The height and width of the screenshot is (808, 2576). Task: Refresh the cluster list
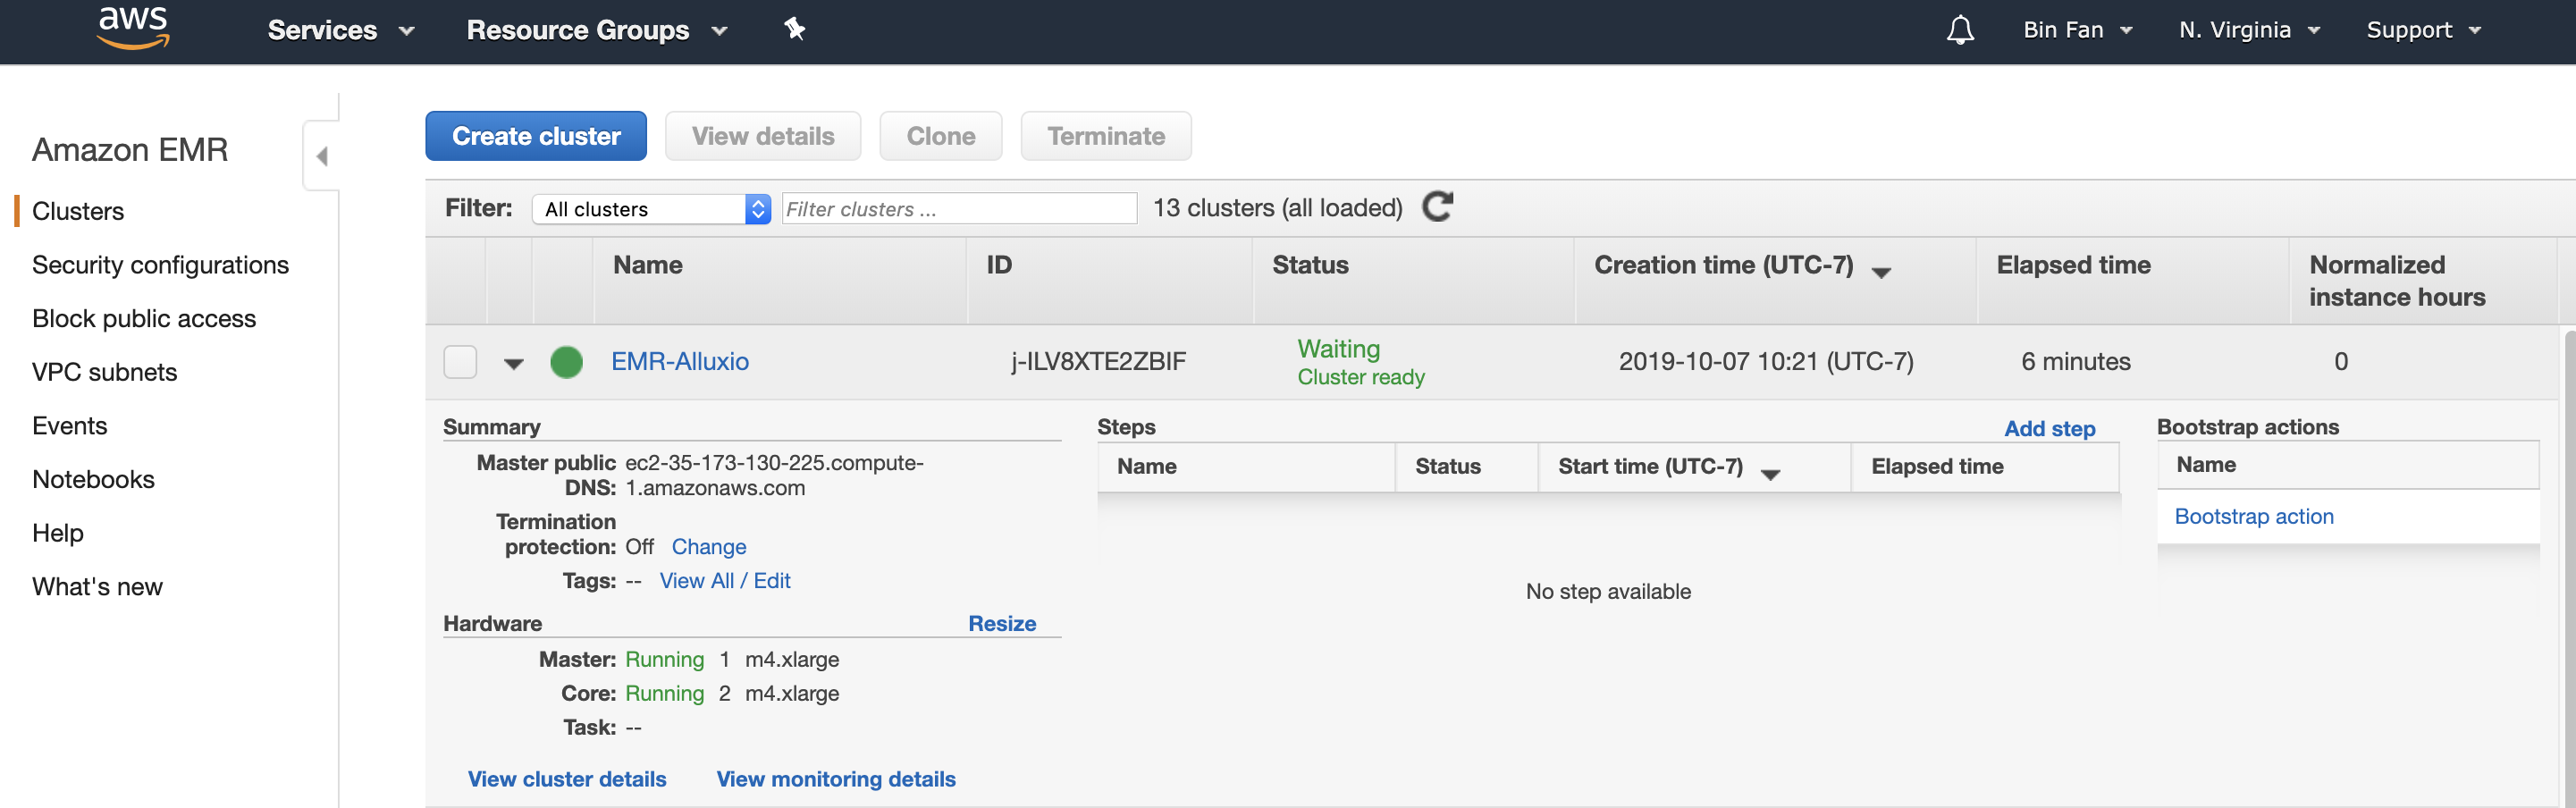1437,207
